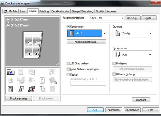Screen dimensions: 161x116
Task: Open the Deckblattmodus tab
Action: coord(60,11)
